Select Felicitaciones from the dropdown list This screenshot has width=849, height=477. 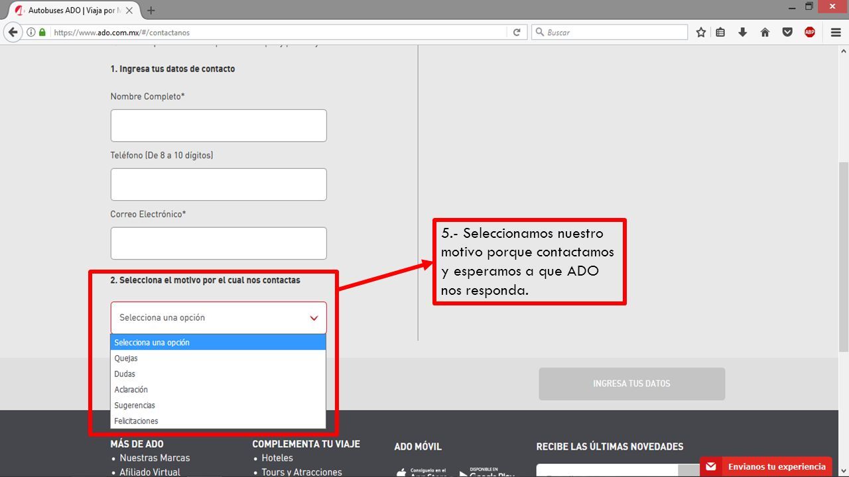pos(218,421)
